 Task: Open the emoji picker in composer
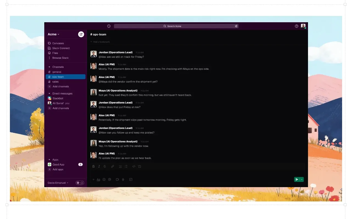(x=104, y=179)
